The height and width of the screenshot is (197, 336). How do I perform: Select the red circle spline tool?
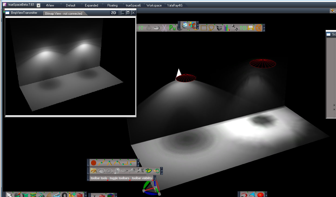pos(93,163)
